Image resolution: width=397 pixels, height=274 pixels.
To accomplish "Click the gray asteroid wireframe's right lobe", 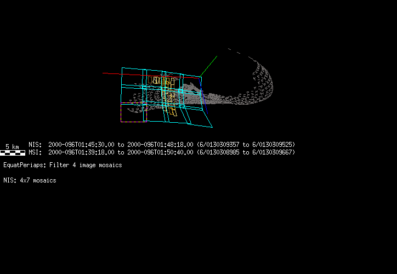I will [260, 82].
